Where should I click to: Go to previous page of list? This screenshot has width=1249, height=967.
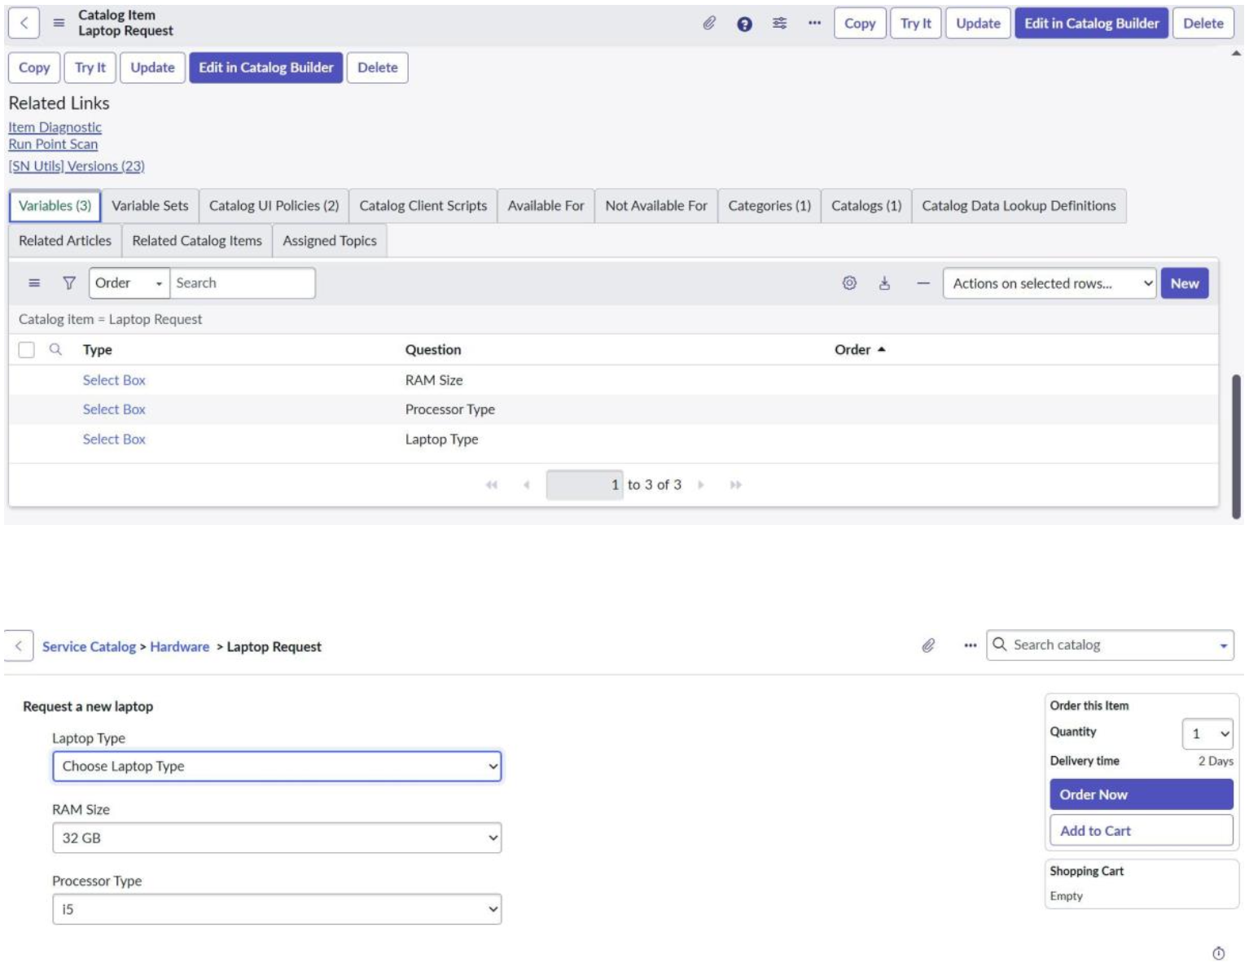[x=527, y=485]
